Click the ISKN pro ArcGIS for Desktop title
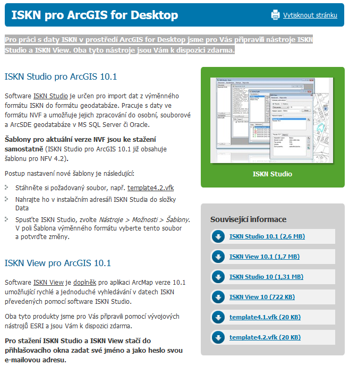This screenshot has width=349, height=366. [x=95, y=15]
